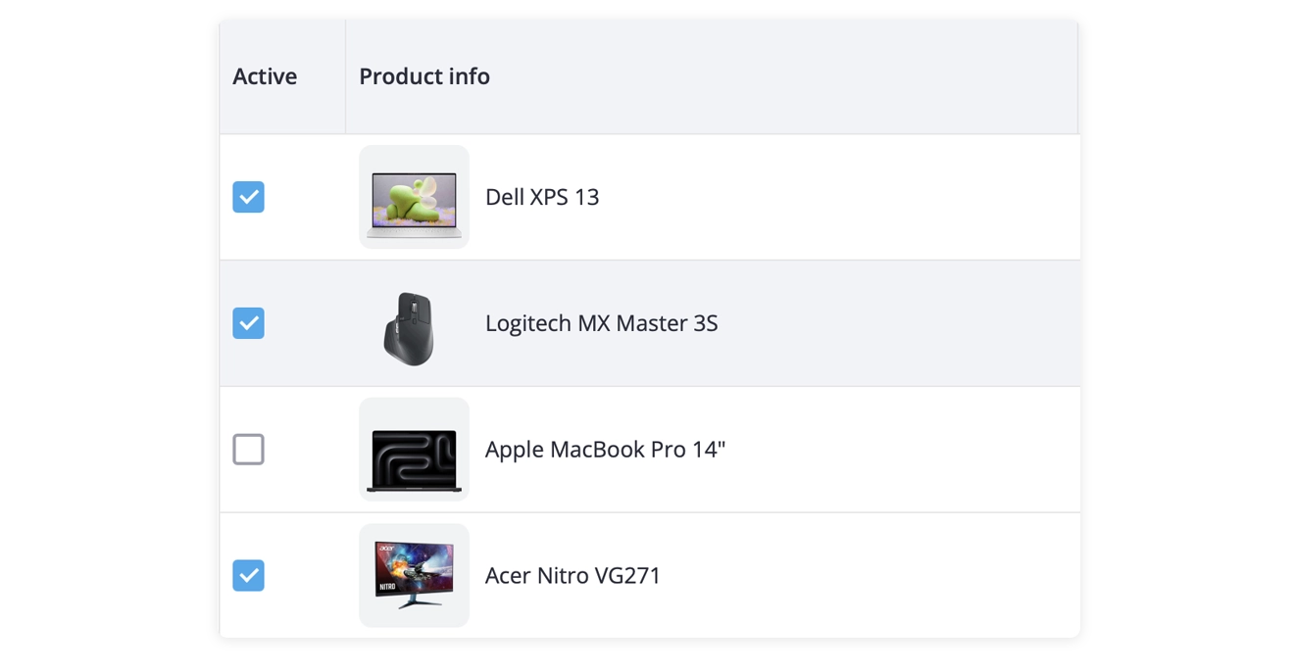Open the Logitech MX Master 3S name
The height and width of the screenshot is (672, 1294).
click(x=601, y=323)
